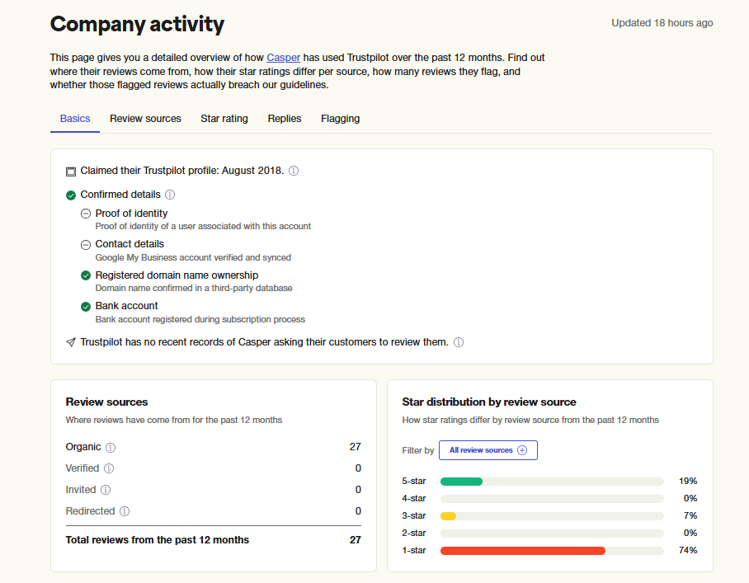Click the "Review sources" card heading
Viewport: 749px width, 583px height.
point(106,402)
